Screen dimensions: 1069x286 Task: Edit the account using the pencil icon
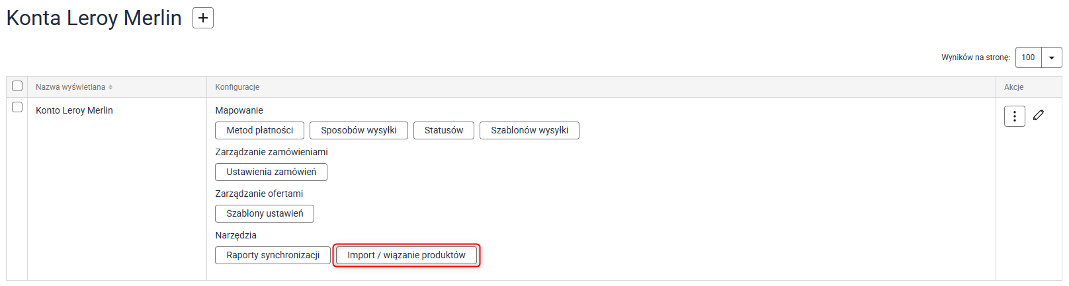[1039, 115]
